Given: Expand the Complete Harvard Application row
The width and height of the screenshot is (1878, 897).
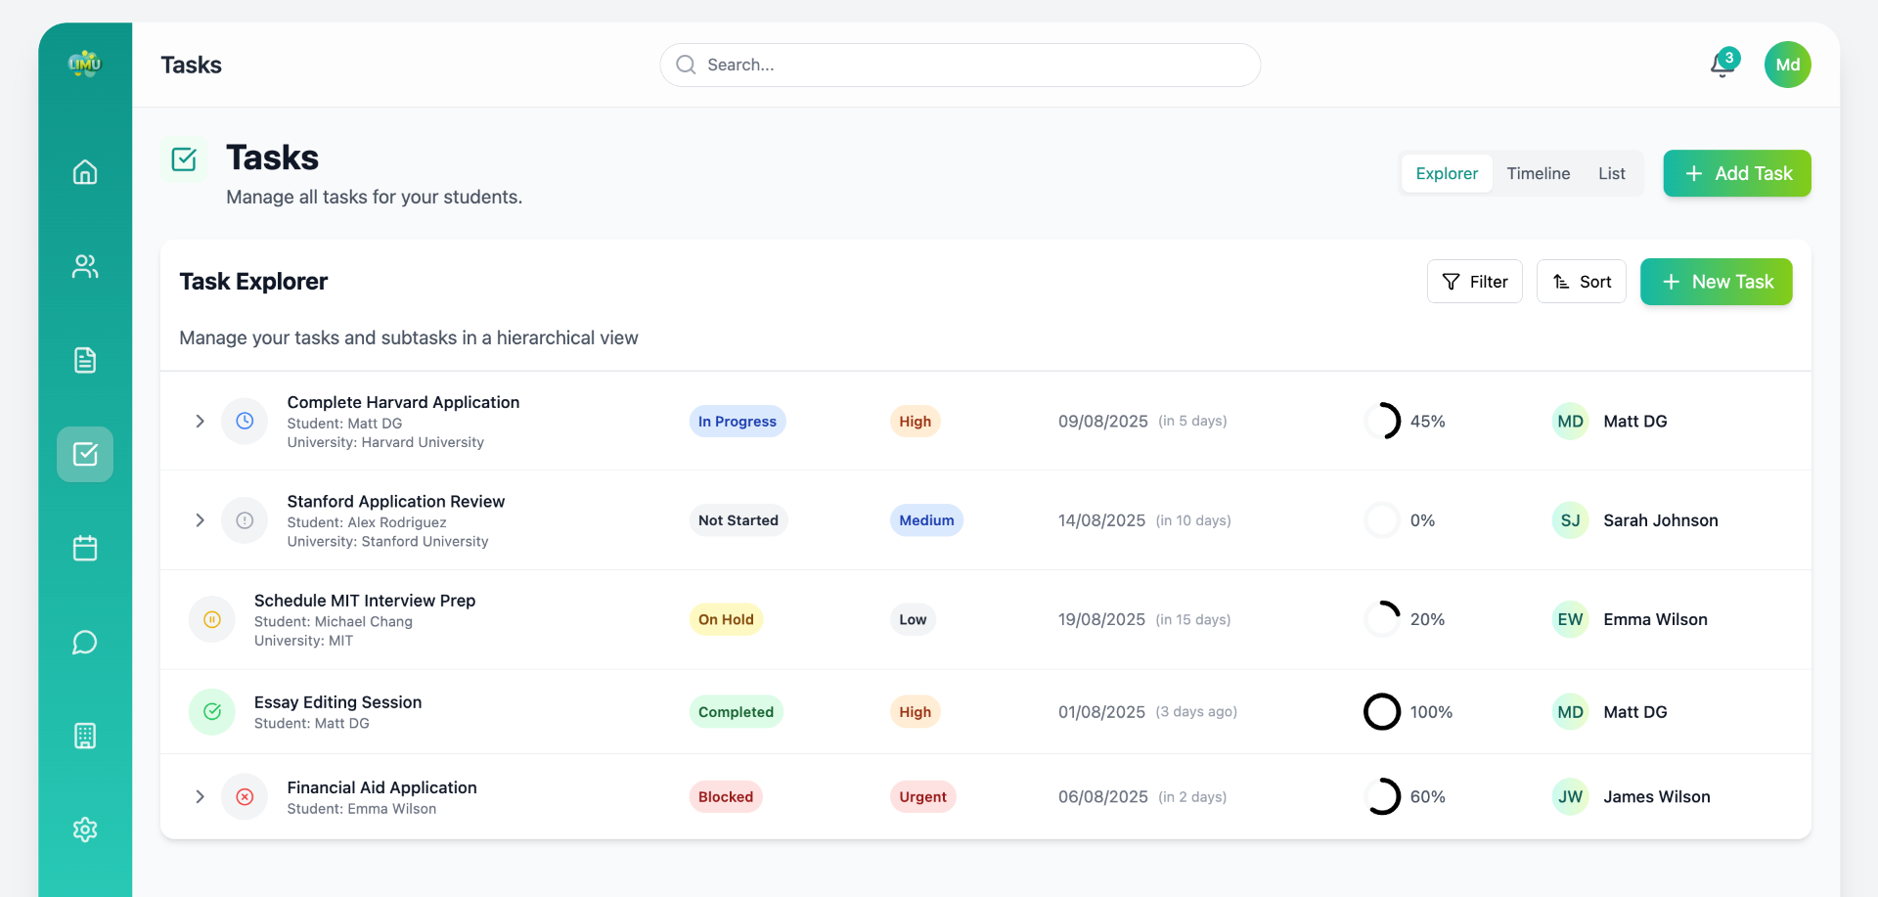Looking at the screenshot, I should pyautogui.click(x=200, y=422).
